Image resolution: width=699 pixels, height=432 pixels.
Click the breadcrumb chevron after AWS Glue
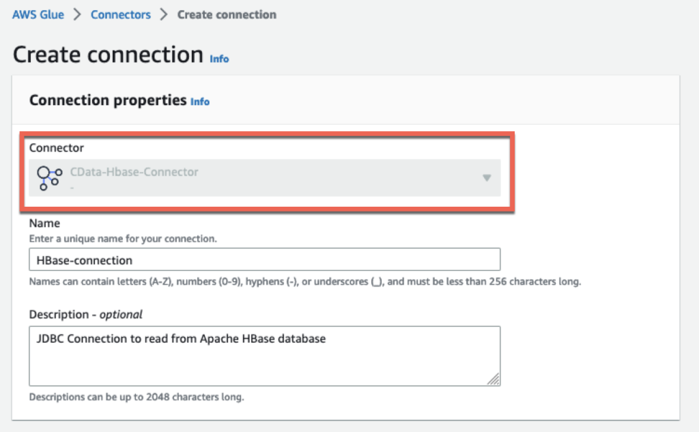click(77, 14)
